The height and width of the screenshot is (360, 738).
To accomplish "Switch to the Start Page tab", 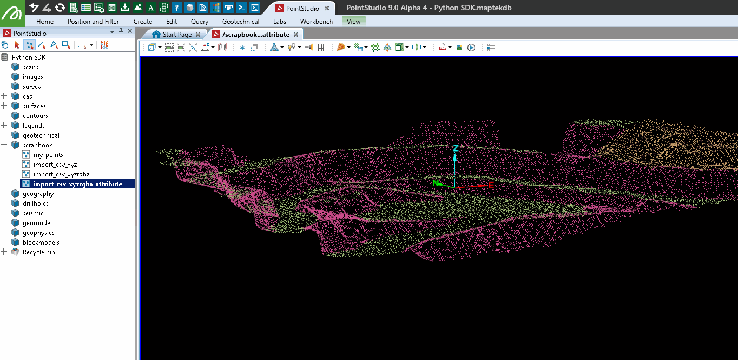I will click(177, 35).
